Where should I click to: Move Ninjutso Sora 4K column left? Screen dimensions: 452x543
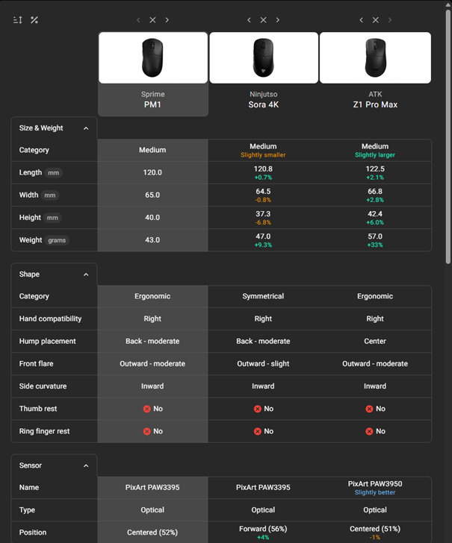249,20
